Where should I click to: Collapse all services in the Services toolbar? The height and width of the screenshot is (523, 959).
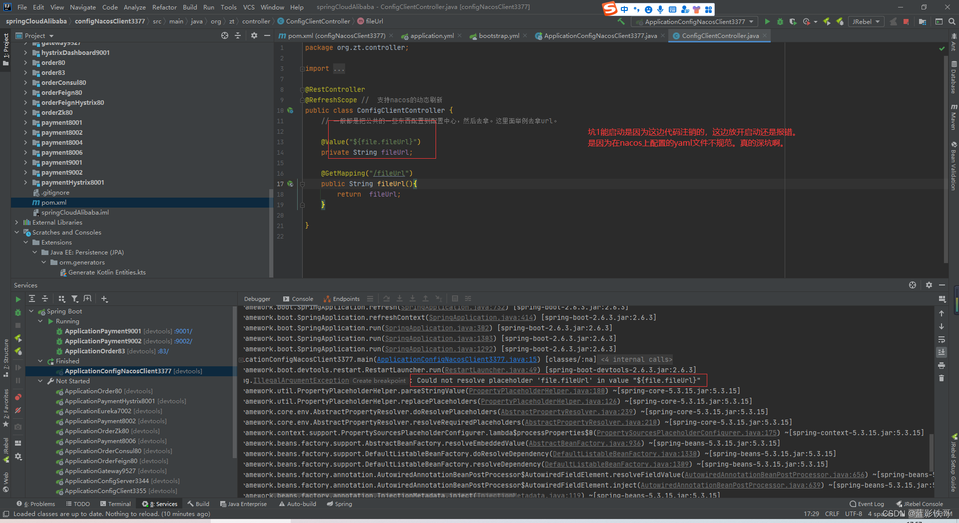pyautogui.click(x=45, y=298)
